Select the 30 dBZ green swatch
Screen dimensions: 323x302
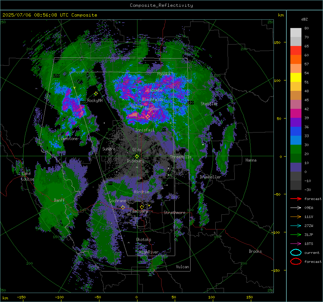click(296, 149)
